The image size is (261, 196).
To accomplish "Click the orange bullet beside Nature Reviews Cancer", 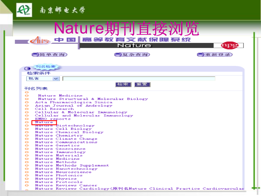I will 27,186.
